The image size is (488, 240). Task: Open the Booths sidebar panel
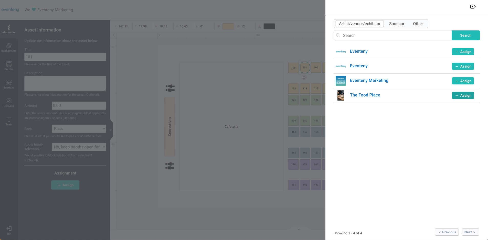pyautogui.click(x=9, y=66)
